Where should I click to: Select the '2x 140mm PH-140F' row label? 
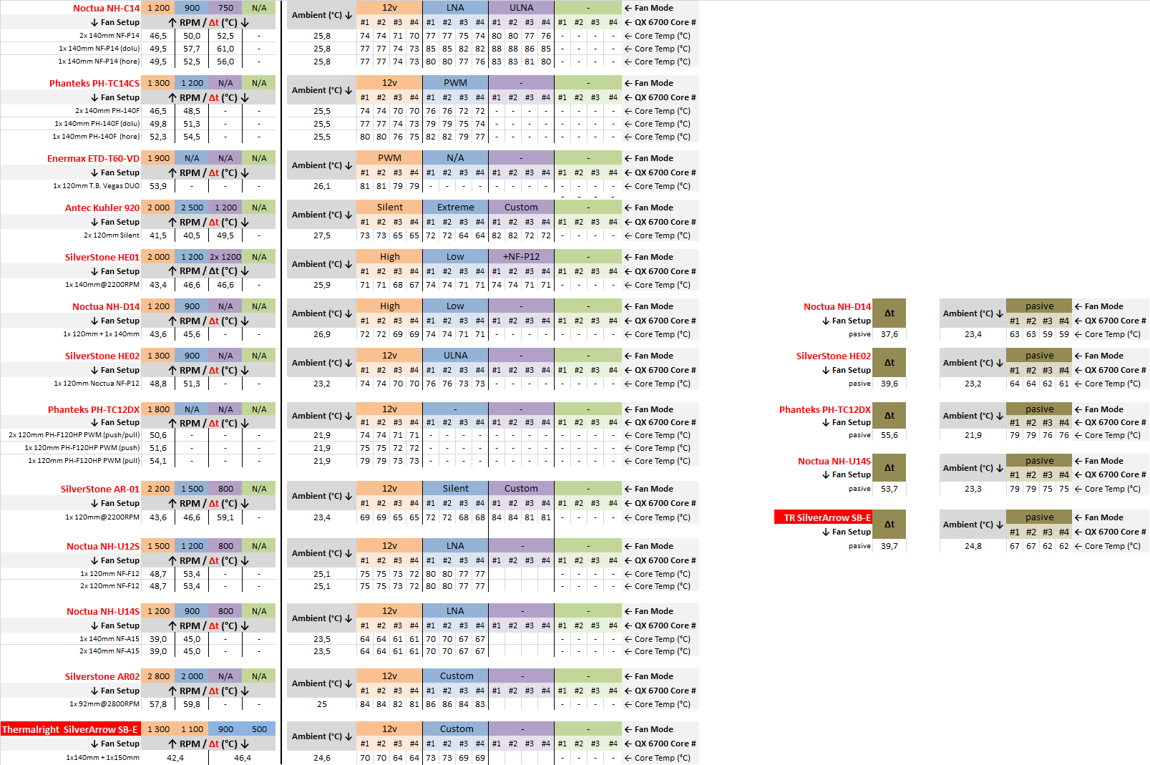click(107, 111)
